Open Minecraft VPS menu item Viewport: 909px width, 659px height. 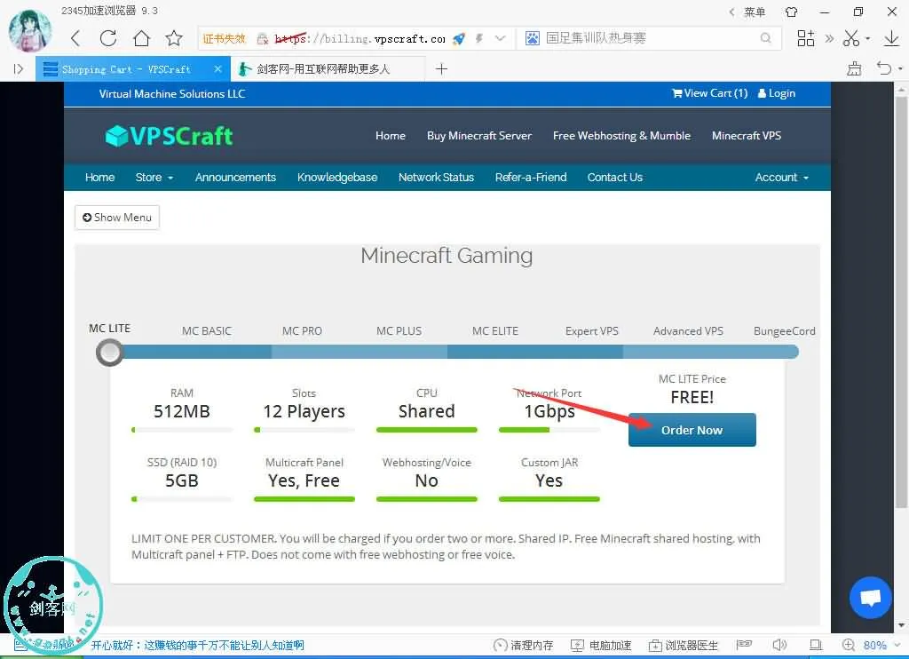coord(747,136)
